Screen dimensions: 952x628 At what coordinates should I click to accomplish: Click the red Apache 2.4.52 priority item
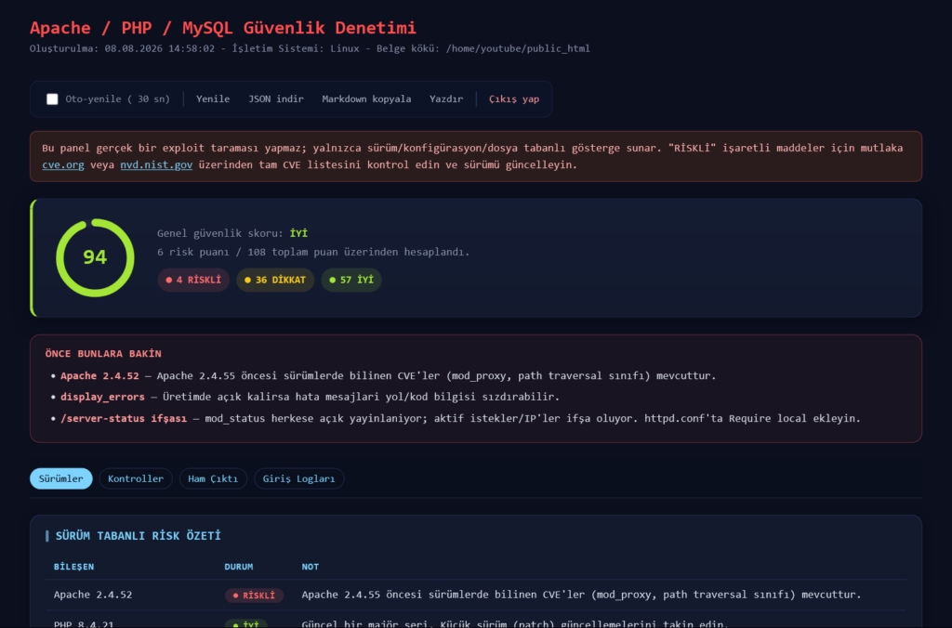coord(99,375)
